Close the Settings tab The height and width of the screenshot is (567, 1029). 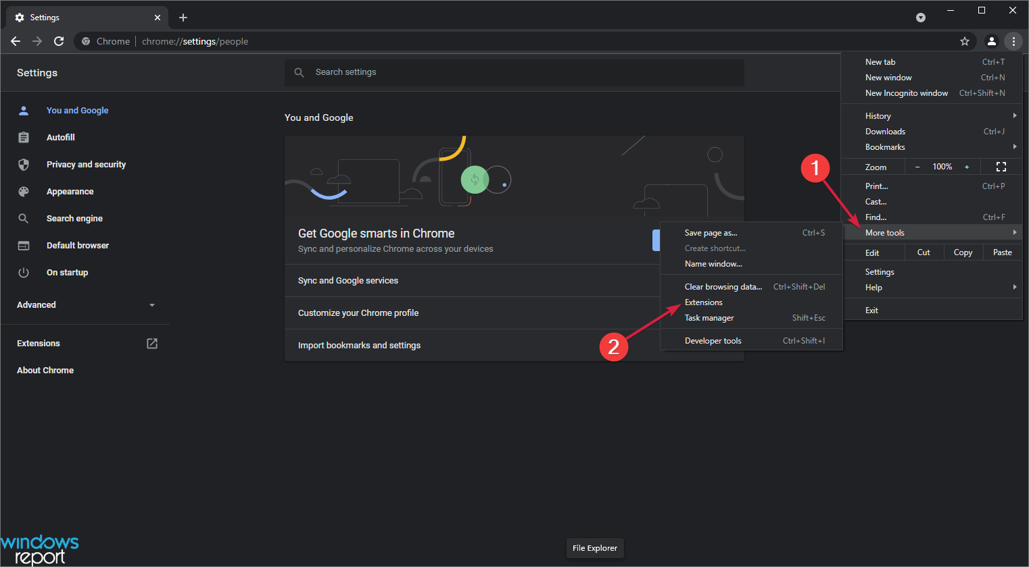tap(158, 18)
